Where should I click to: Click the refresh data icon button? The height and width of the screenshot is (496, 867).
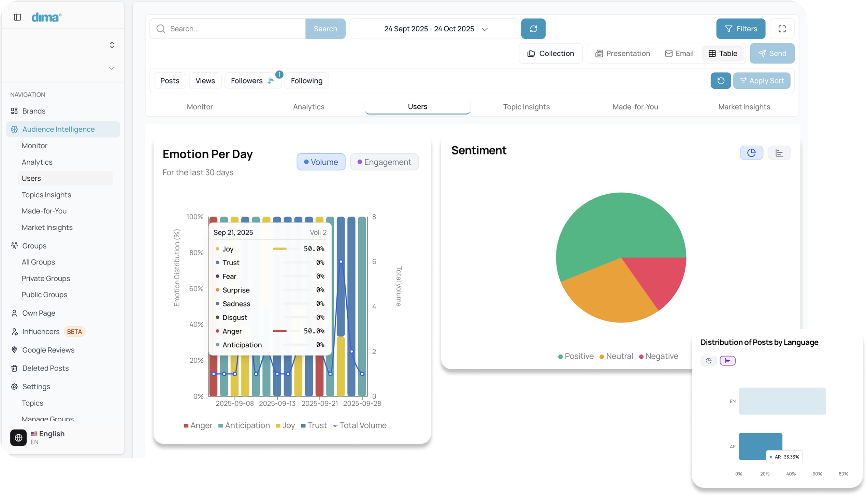click(x=533, y=29)
